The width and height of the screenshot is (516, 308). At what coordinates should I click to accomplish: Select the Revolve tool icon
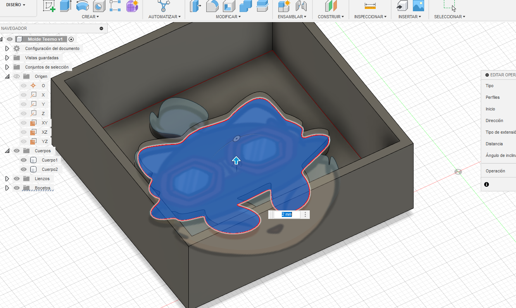click(82, 5)
